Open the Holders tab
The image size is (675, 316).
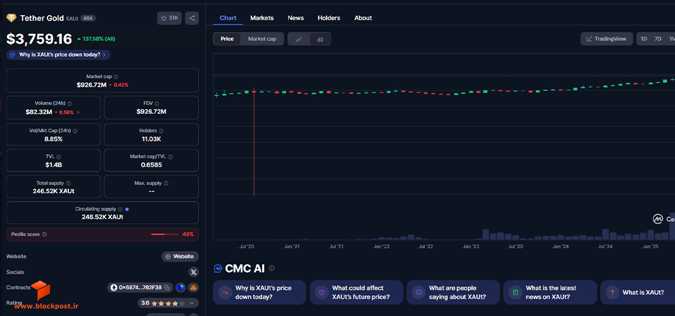tap(329, 18)
